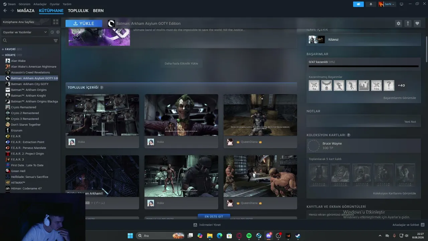Switch to the TOPLULUK tab
Screen dimensions: 428x241
click(78, 11)
